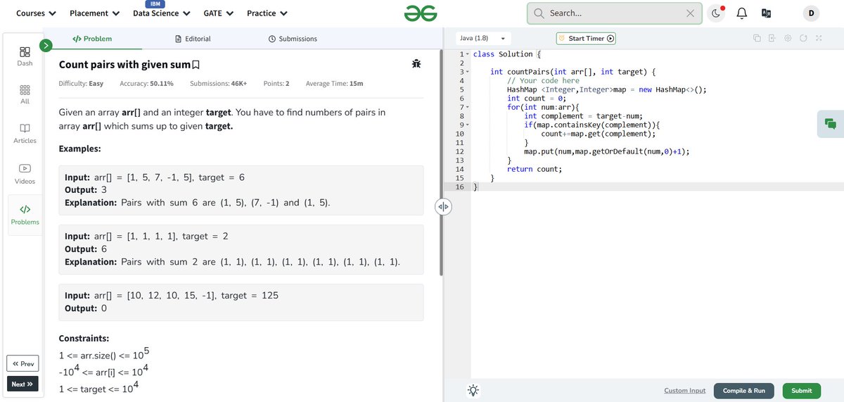
Task: Expand the Practice dropdown
Action: coord(267,13)
